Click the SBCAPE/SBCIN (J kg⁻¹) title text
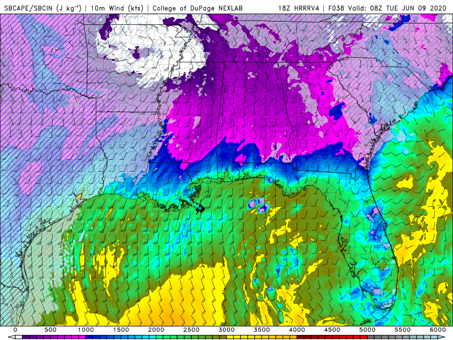The height and width of the screenshot is (340, 453). click(43, 8)
